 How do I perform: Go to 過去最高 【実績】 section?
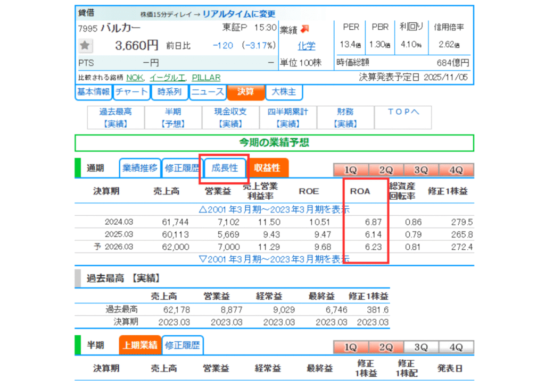tap(115, 117)
